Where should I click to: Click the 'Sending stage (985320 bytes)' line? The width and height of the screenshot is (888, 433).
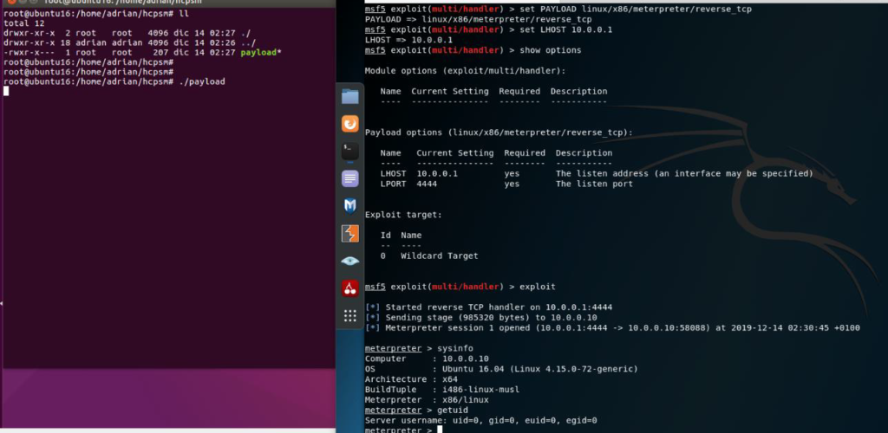click(x=480, y=318)
